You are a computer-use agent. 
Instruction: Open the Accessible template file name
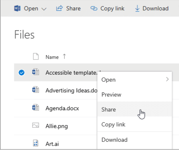point(71,73)
